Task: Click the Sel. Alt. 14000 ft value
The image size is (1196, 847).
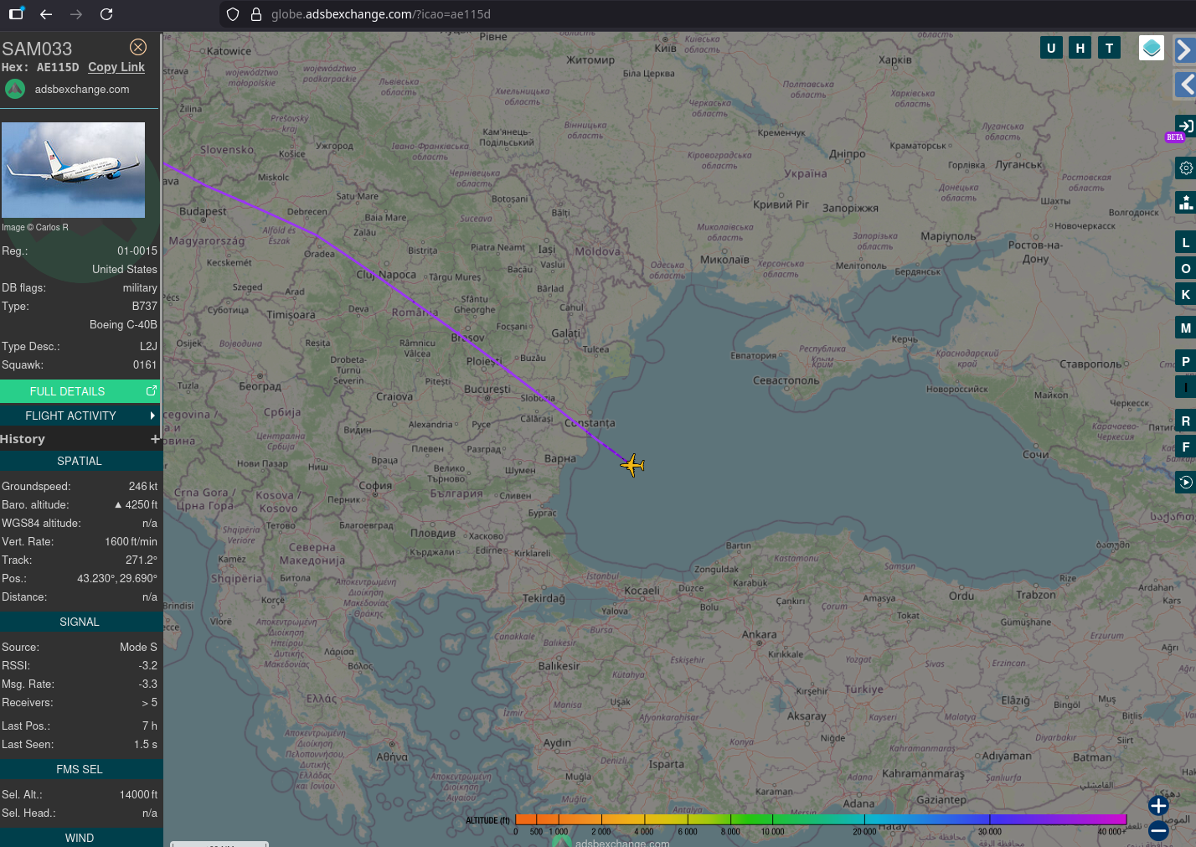Action: click(x=138, y=794)
